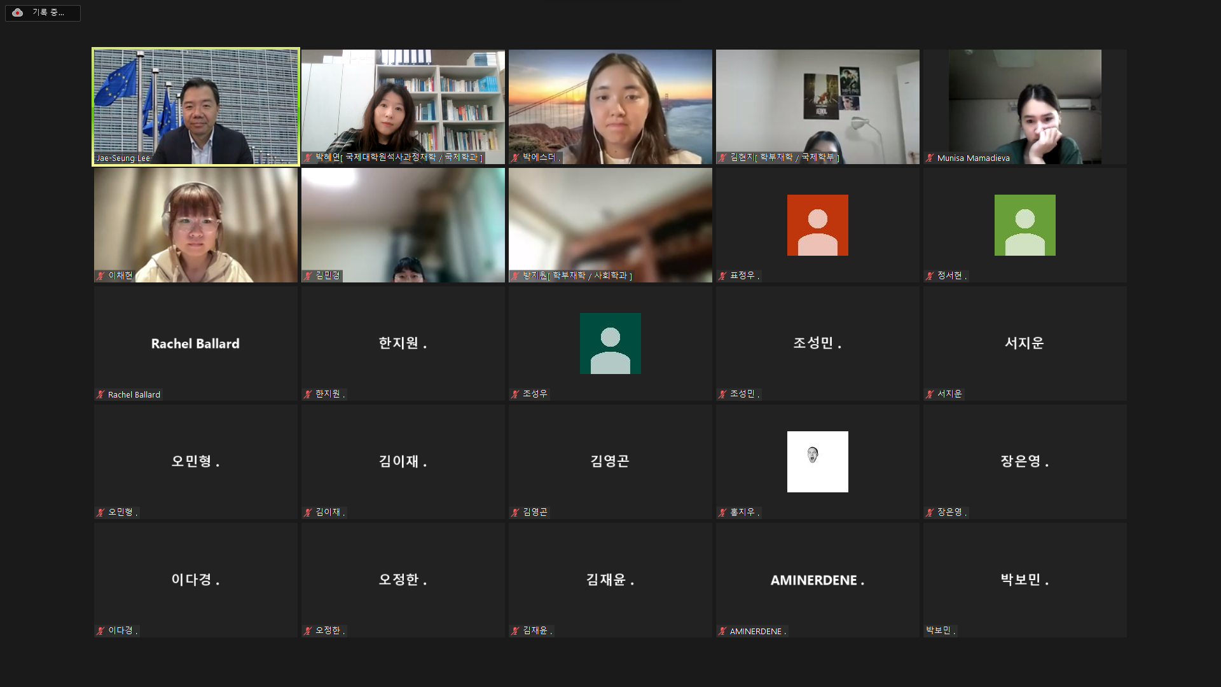
Task: Click 홍지우's white profile picture
Action: 817,462
